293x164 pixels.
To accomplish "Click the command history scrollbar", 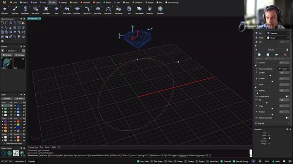I will [x=251, y=153].
